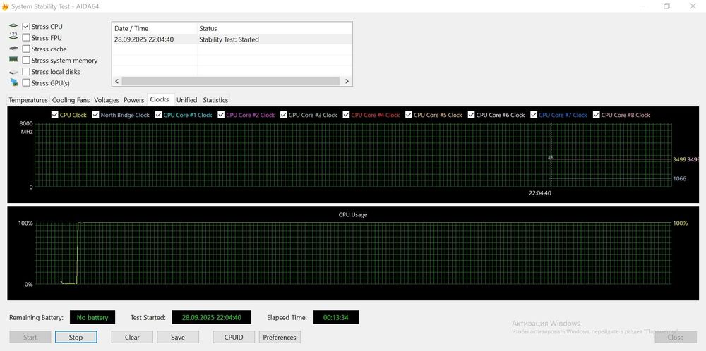Click the log's horizontal scrollbar thumb

pyautogui.click(x=230, y=81)
